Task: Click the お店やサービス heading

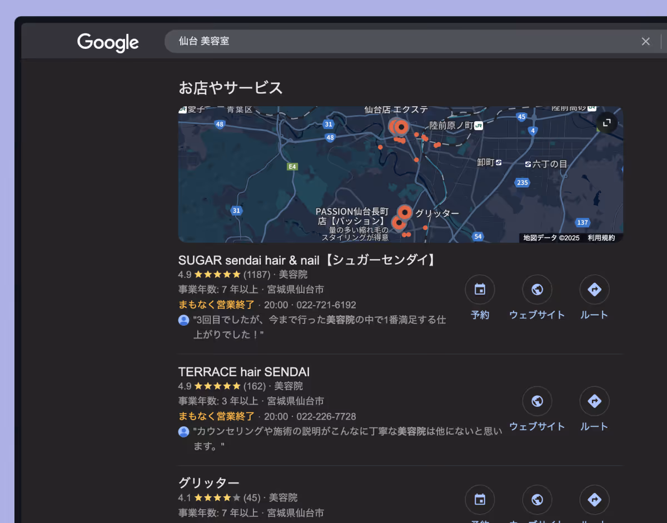Action: tap(231, 88)
